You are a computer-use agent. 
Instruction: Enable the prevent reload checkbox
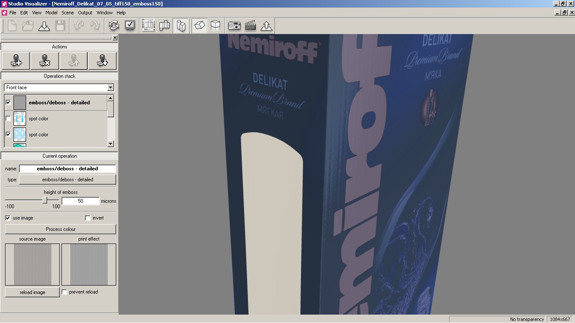(64, 292)
